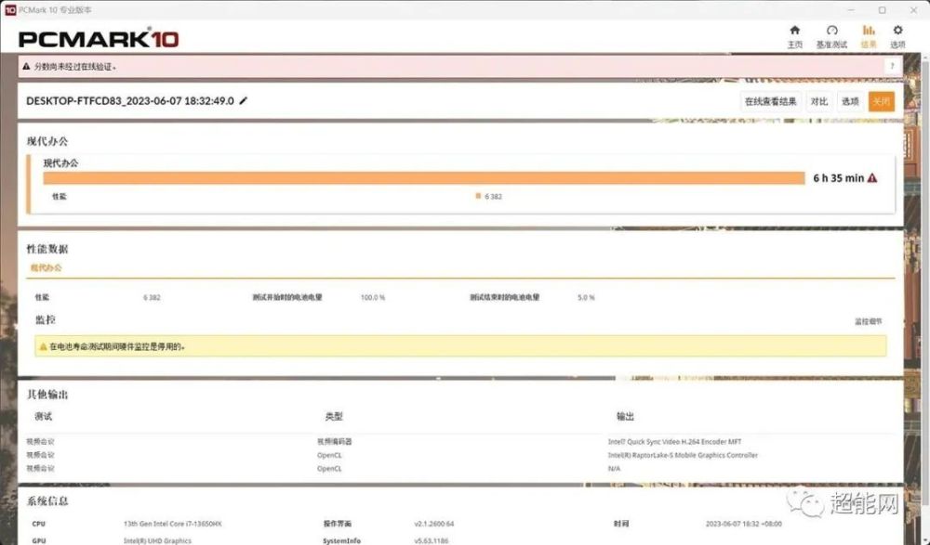Click the 视频编码器 type cell
930x545 pixels.
(335, 442)
